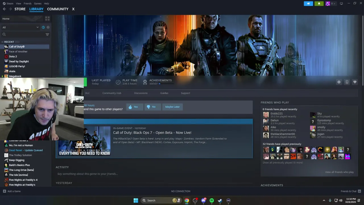
Task: Open the Community Hub tab
Action: 112,93
